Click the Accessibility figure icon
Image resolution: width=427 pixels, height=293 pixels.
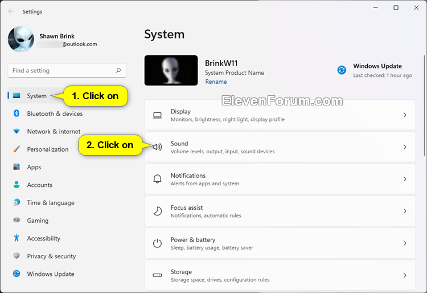[x=17, y=238]
